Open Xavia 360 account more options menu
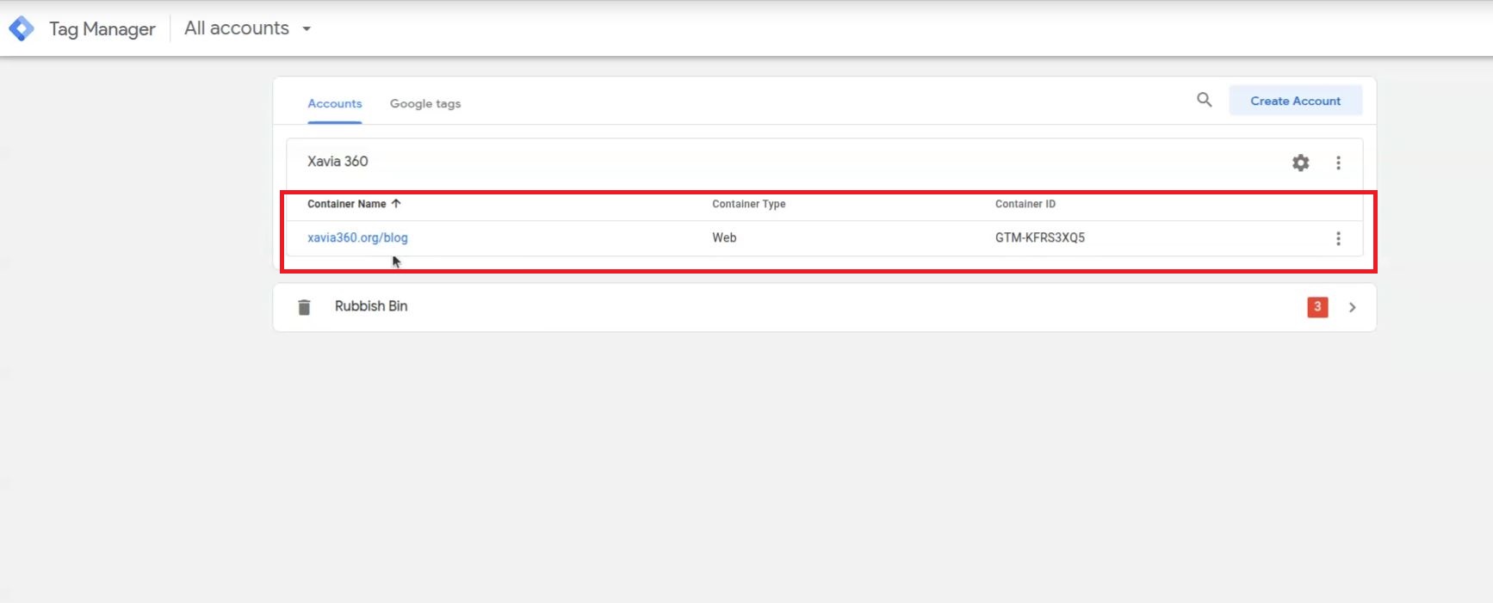This screenshot has width=1493, height=603. click(1338, 163)
